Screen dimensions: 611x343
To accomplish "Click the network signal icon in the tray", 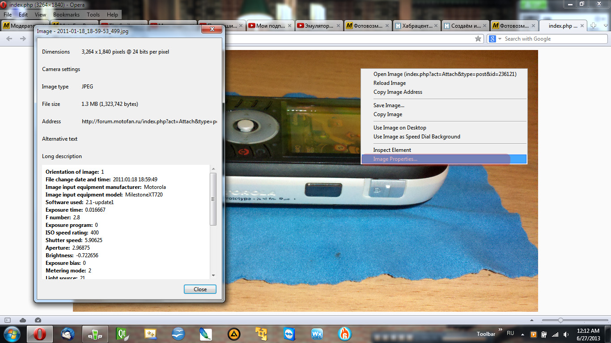I will (x=555, y=334).
